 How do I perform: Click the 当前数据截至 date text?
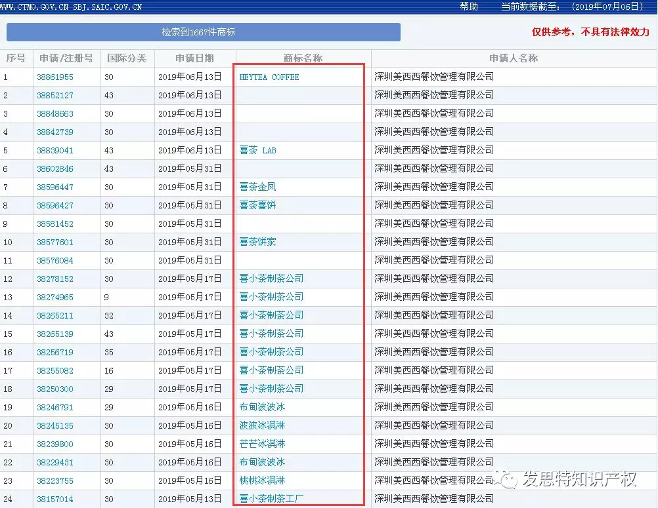572,7
